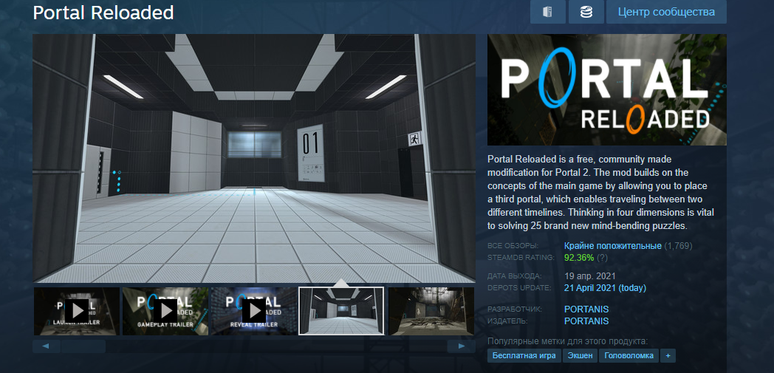The image size is (774, 373).
Task: Click the Portal Reloaded header image
Action: 606,90
